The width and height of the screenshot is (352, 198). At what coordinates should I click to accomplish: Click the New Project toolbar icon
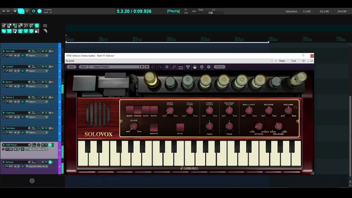(4, 26)
